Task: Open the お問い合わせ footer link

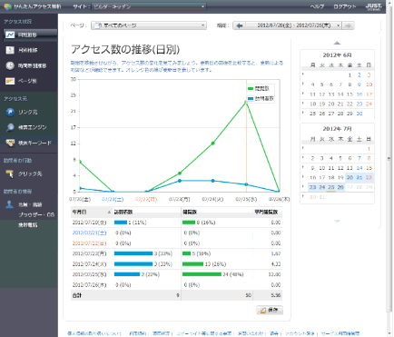Action: (x=251, y=333)
